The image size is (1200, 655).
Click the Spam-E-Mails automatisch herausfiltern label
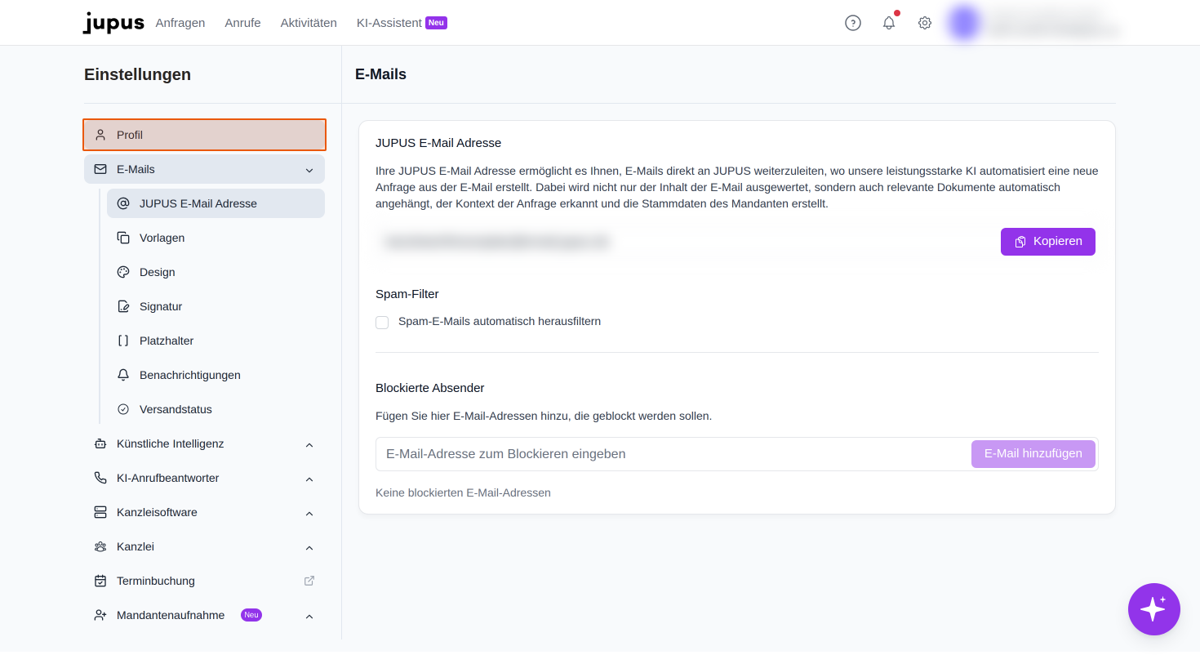pyautogui.click(x=500, y=322)
